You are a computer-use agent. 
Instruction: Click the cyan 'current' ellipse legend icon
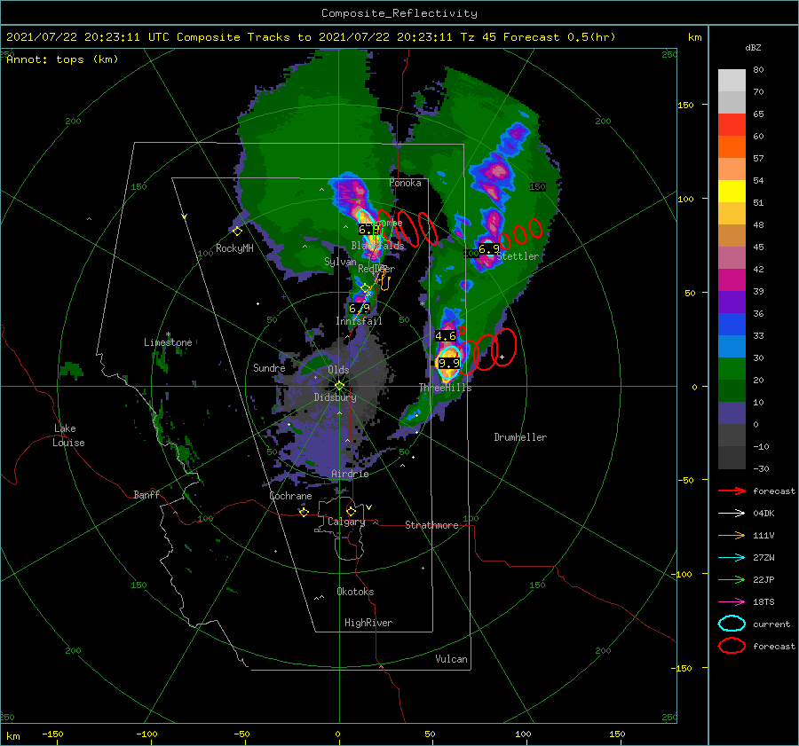coord(732,624)
